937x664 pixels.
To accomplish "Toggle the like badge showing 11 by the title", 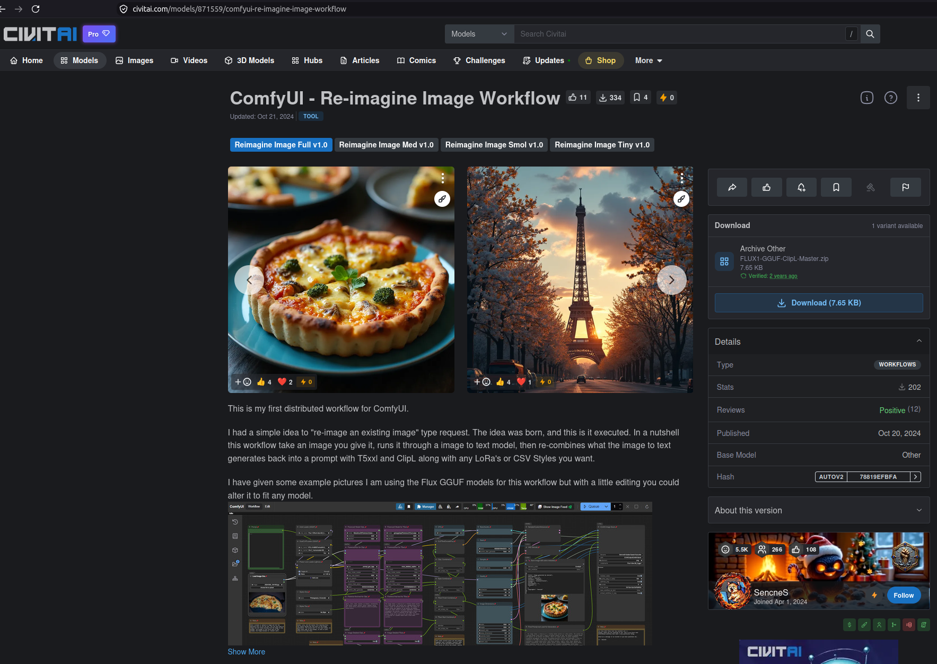I will 578,98.
